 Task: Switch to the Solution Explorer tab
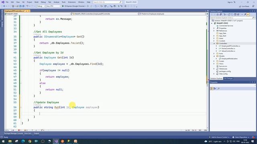coord(216,78)
